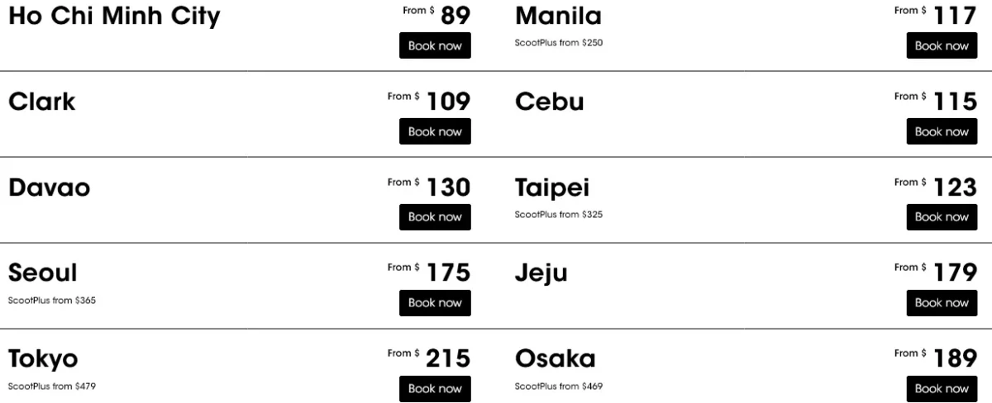Open the Ho Chi Minh City destination heading
Viewport: 992px width, 403px height.
114,16
